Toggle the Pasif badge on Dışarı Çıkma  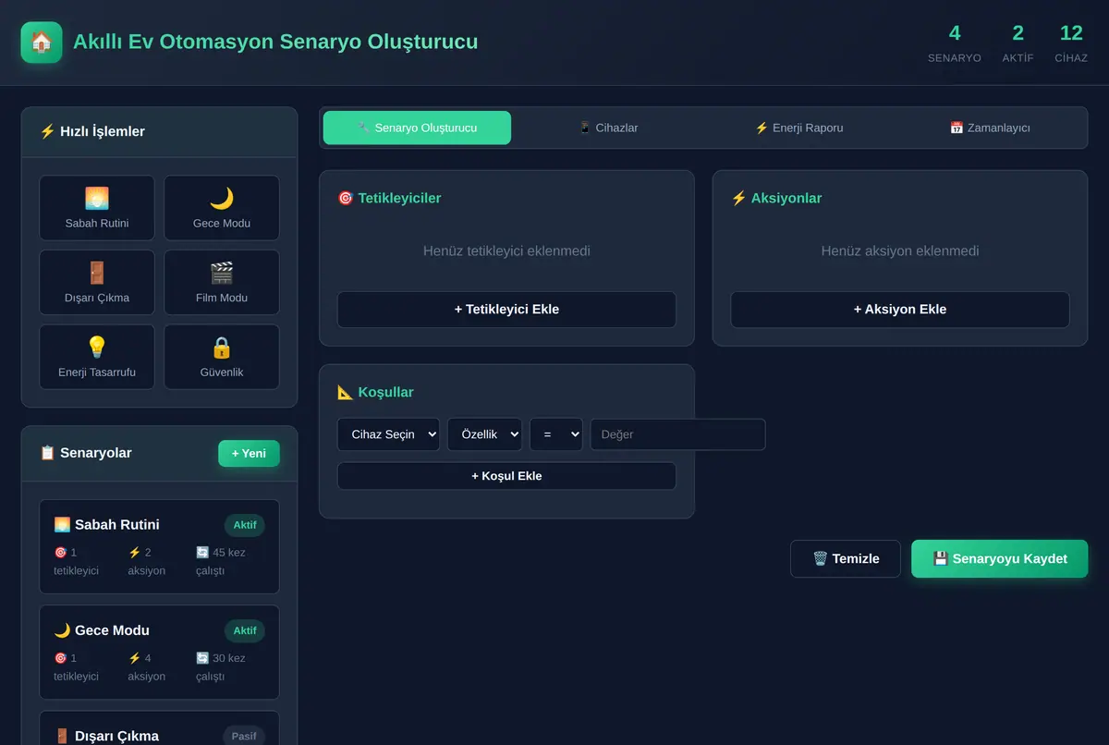pyautogui.click(x=244, y=736)
